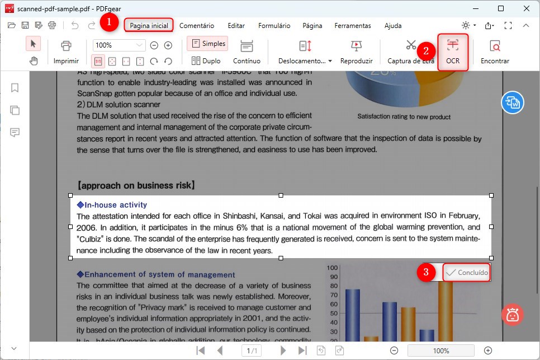Open the Imprimir print tool
Viewport: 540px width, 360px height.
[x=66, y=50]
